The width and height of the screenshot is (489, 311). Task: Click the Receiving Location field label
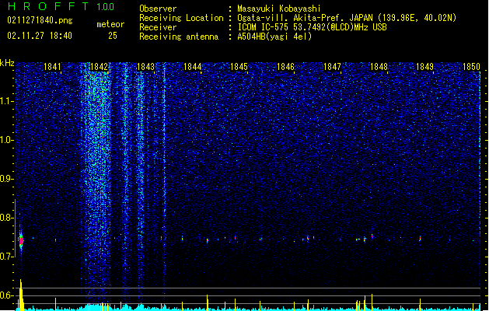pos(181,18)
